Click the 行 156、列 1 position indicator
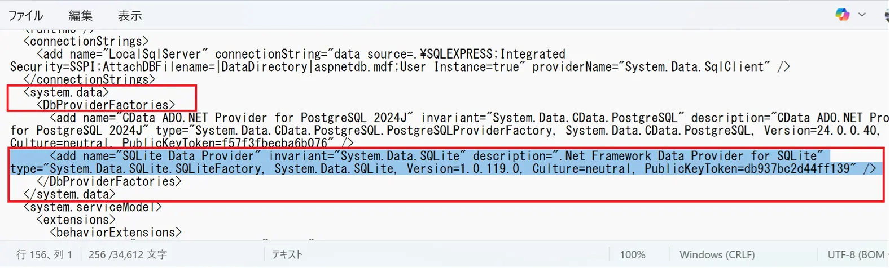890x268 pixels. click(45, 255)
